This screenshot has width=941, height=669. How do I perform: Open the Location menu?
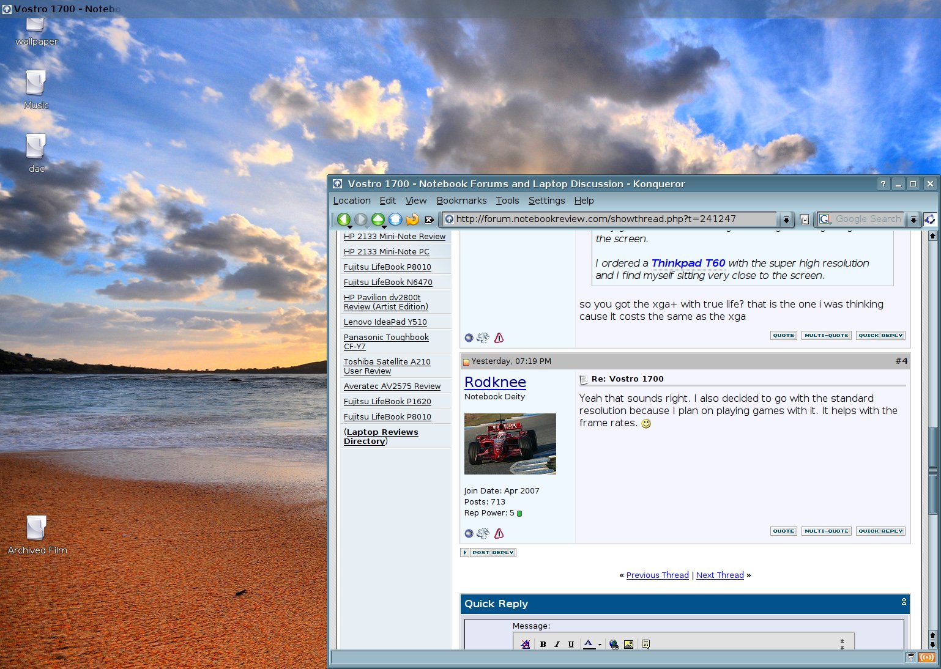coord(352,201)
